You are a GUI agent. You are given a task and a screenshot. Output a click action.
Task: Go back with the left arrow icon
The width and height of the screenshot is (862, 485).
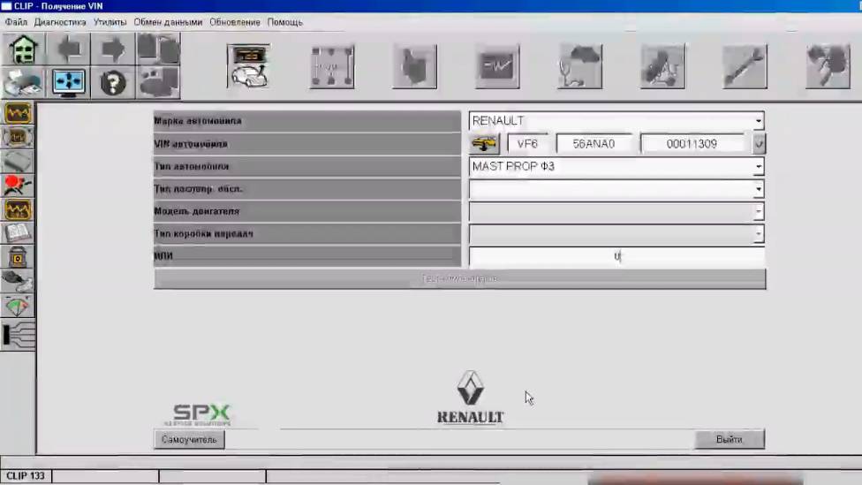pos(68,49)
